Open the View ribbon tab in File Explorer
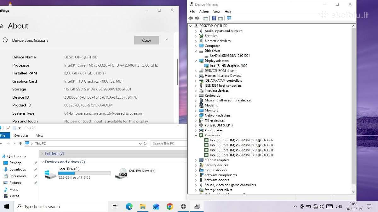This screenshot has width=378, height=212. click(40, 135)
